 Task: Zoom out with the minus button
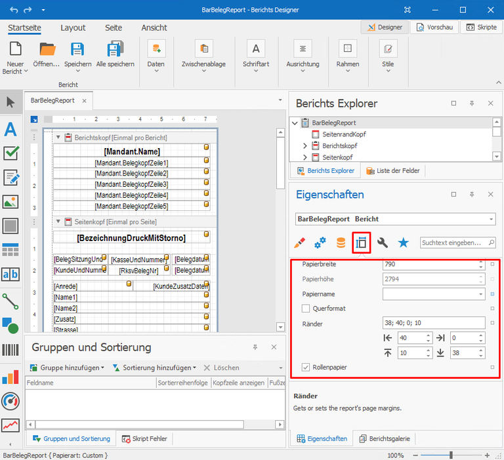click(x=415, y=455)
